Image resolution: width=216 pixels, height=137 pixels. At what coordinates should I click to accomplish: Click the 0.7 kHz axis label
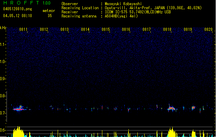click(x=3, y=113)
